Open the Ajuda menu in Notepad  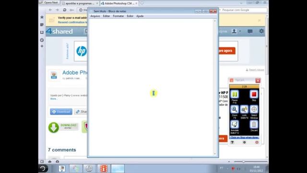point(140,16)
